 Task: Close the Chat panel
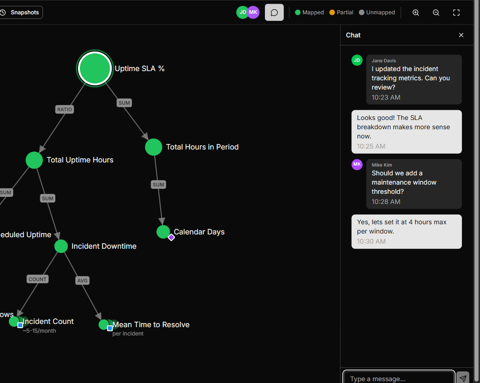point(461,35)
